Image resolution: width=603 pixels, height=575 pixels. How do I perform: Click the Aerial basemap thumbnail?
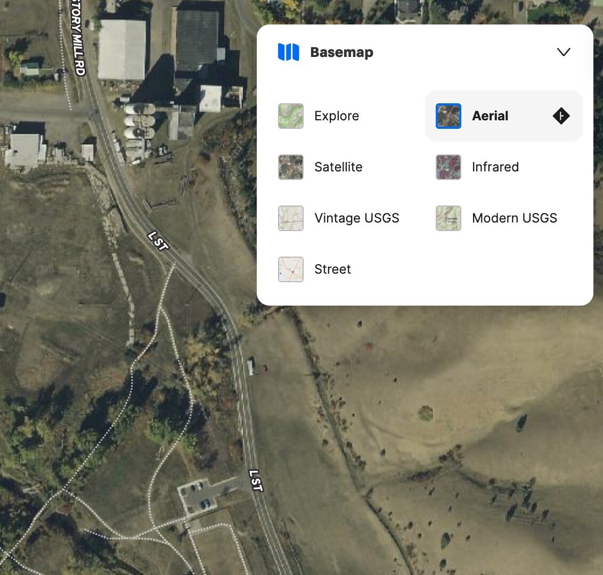448,116
